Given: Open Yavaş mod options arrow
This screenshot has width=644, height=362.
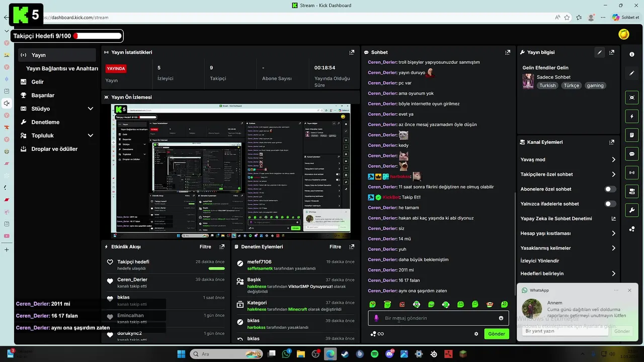Looking at the screenshot, I should pos(613,159).
